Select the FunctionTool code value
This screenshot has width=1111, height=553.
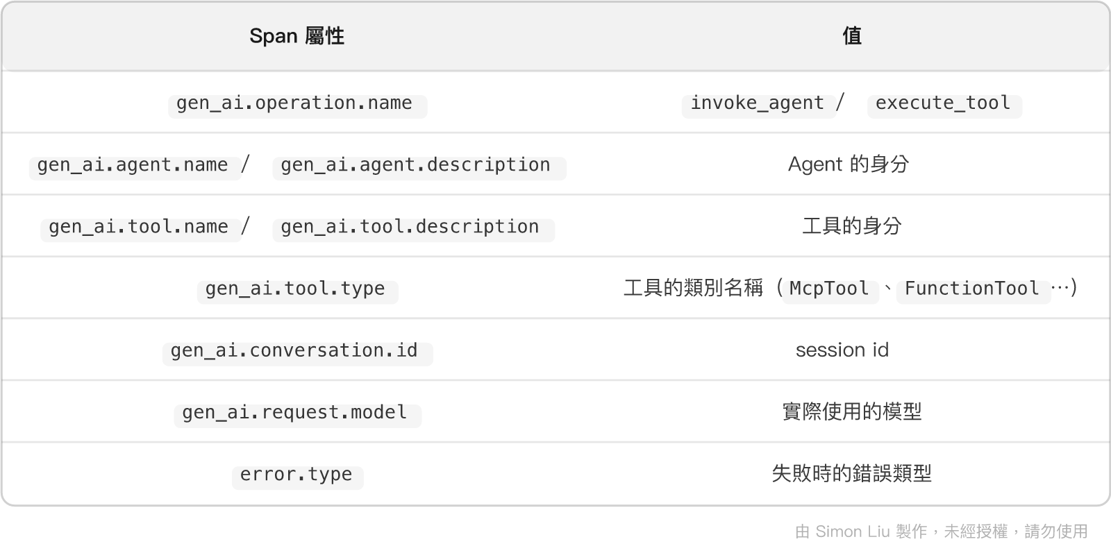click(x=973, y=289)
